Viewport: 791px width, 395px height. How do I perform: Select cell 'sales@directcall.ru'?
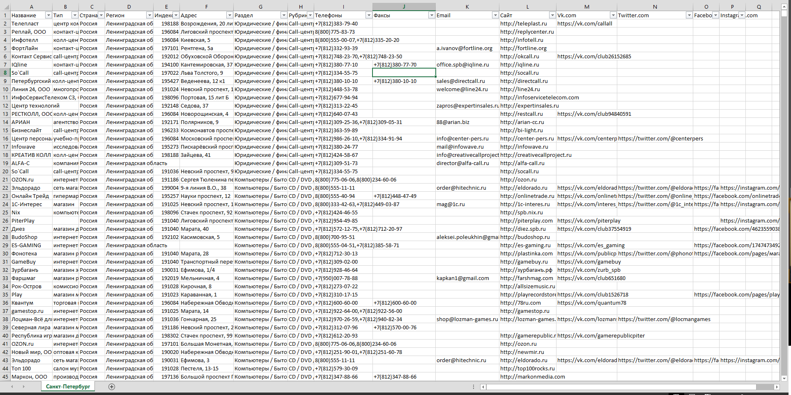tap(467, 81)
